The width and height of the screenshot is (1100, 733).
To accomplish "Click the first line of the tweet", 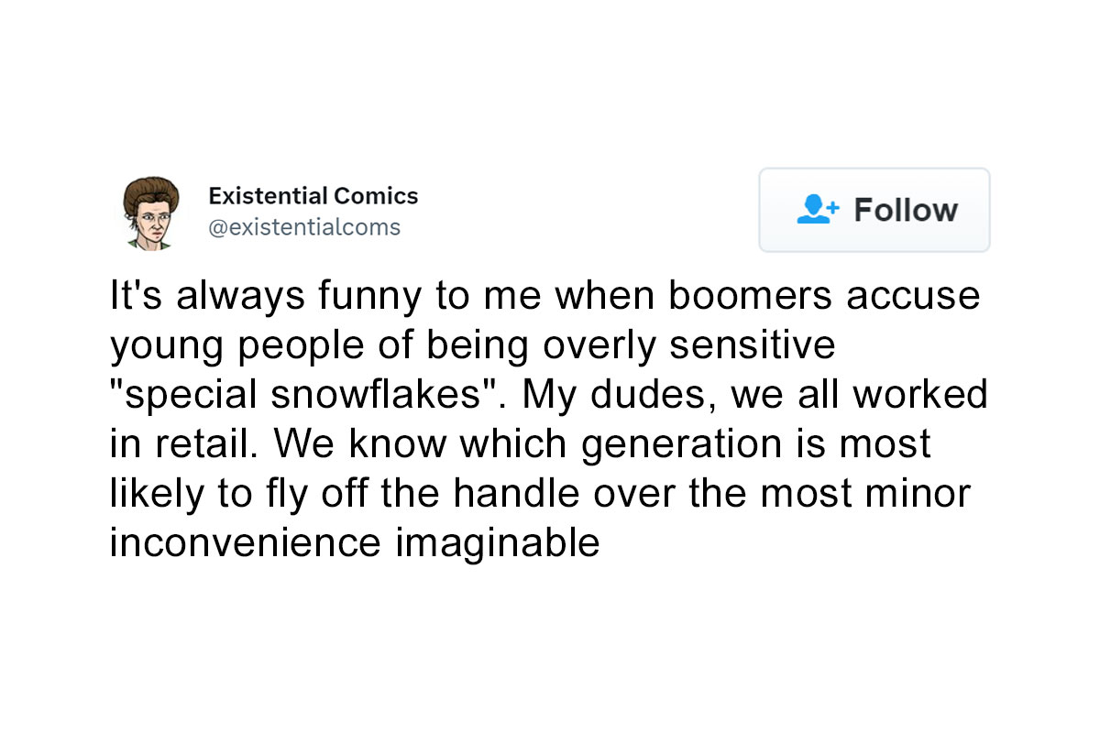I will tap(544, 295).
